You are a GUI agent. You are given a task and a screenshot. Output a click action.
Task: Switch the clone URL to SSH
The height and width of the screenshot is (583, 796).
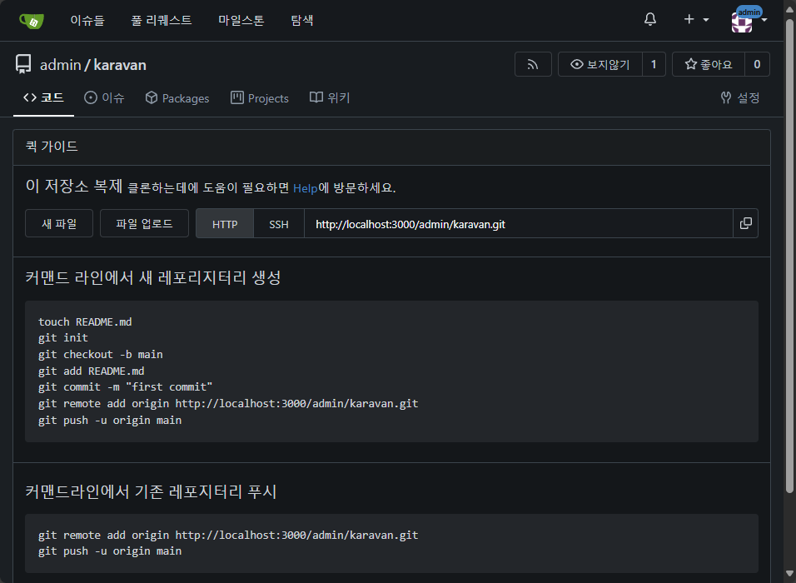click(278, 223)
